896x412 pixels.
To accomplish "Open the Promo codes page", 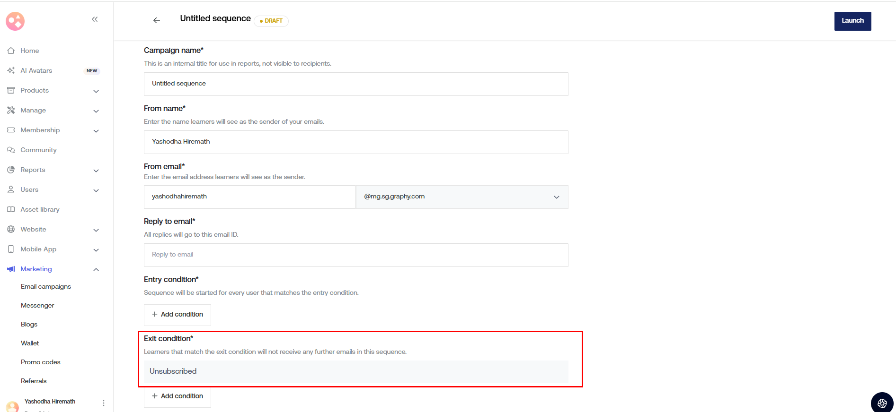I will [x=41, y=362].
